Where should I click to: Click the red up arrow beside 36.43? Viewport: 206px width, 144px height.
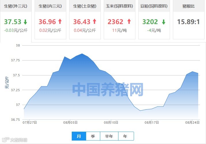click(x=95, y=21)
